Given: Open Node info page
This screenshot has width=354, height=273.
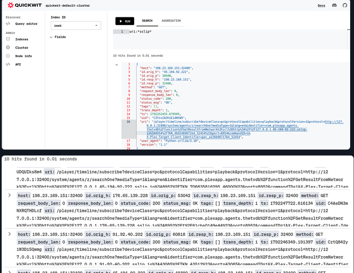Looking at the screenshot, I should click(23, 56).
